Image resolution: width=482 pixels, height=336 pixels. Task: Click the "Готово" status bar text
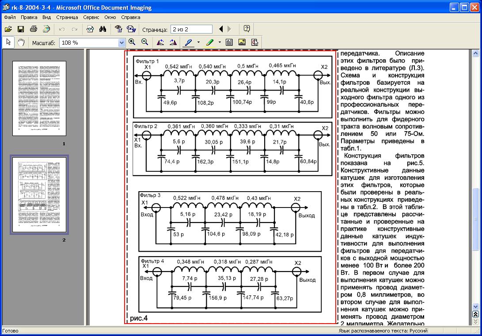click(11, 331)
